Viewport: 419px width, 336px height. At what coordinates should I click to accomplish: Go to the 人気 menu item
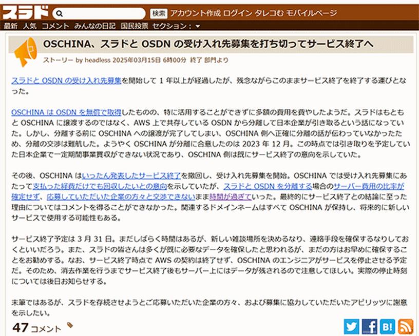click(29, 26)
